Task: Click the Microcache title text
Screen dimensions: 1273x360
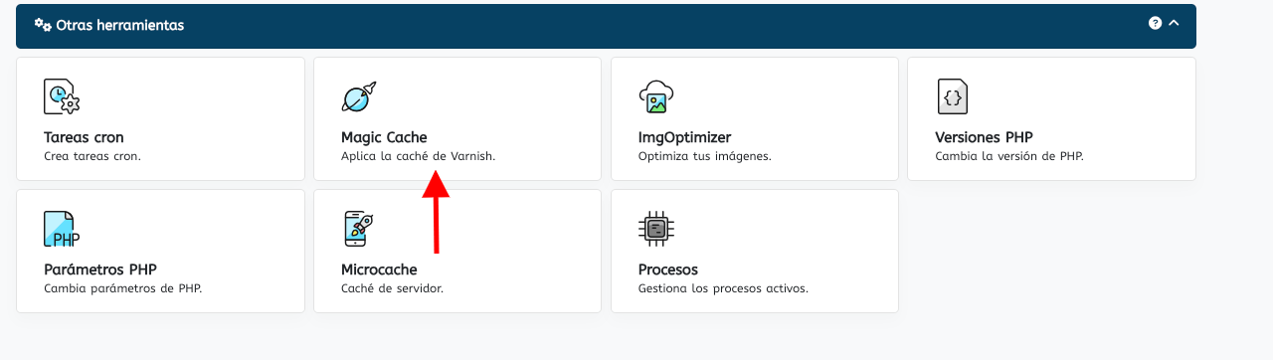Action: pyautogui.click(x=379, y=270)
